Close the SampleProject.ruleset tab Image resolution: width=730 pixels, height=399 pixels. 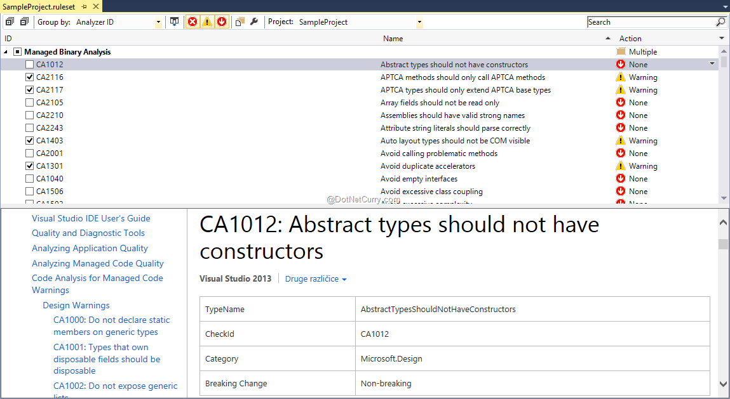coord(95,6)
